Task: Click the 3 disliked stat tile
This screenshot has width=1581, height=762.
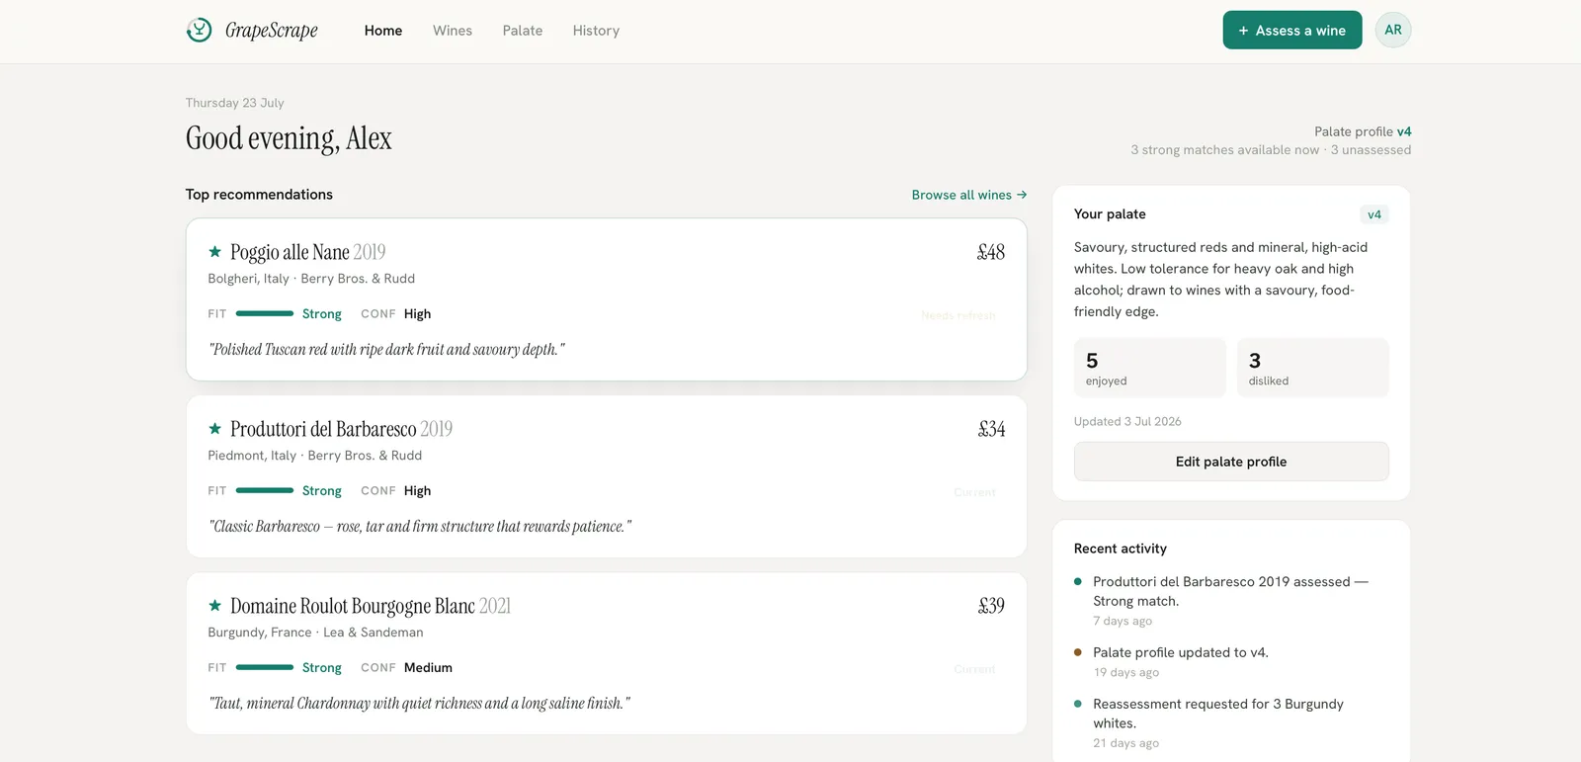Action: (x=1313, y=368)
